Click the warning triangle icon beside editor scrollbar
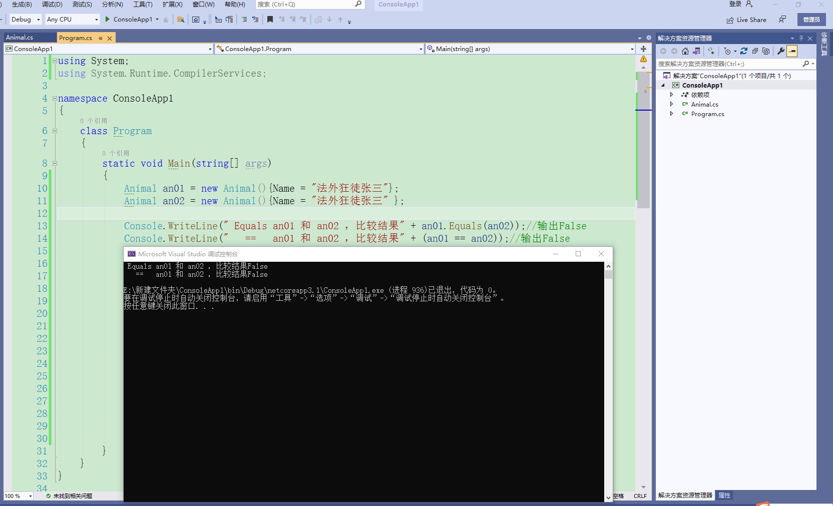Viewport: 833px width, 506px height. coord(643,59)
